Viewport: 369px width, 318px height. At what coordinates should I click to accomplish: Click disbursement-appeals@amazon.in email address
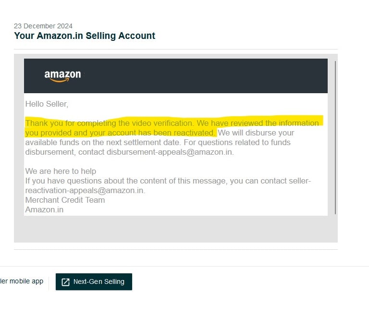pos(169,152)
